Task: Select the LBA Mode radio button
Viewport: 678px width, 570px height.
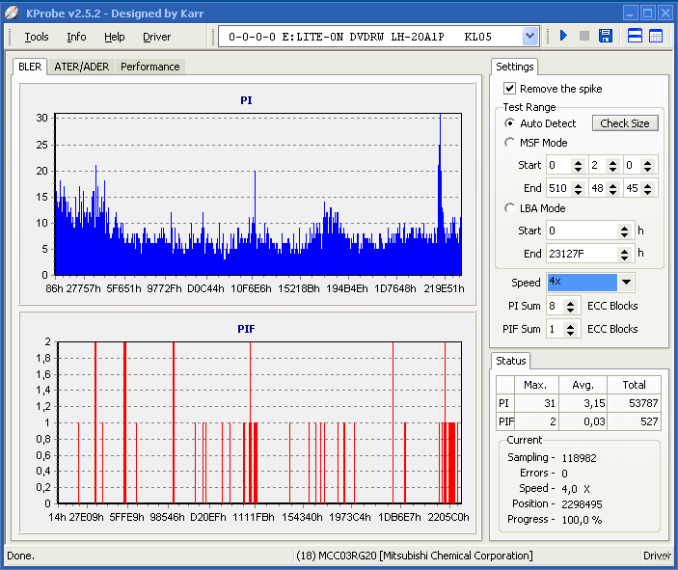Action: tap(510, 208)
